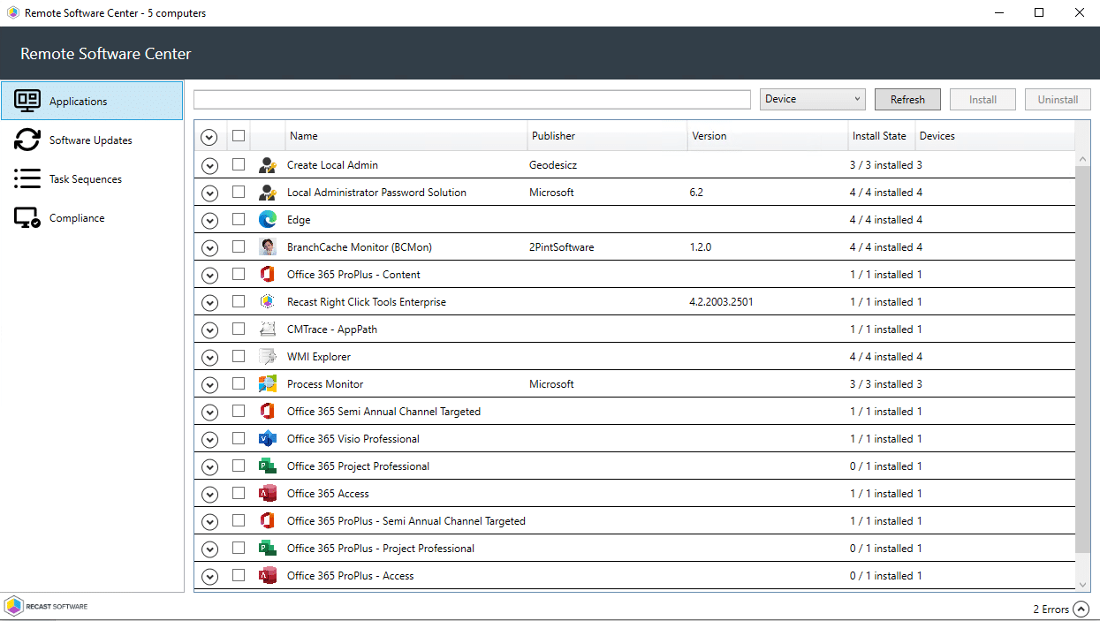The image size is (1100, 621).
Task: Click the application search field
Action: (472, 100)
